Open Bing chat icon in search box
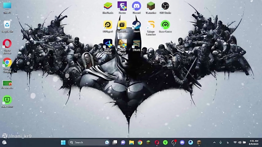This screenshot has height=147, width=262. (107, 143)
